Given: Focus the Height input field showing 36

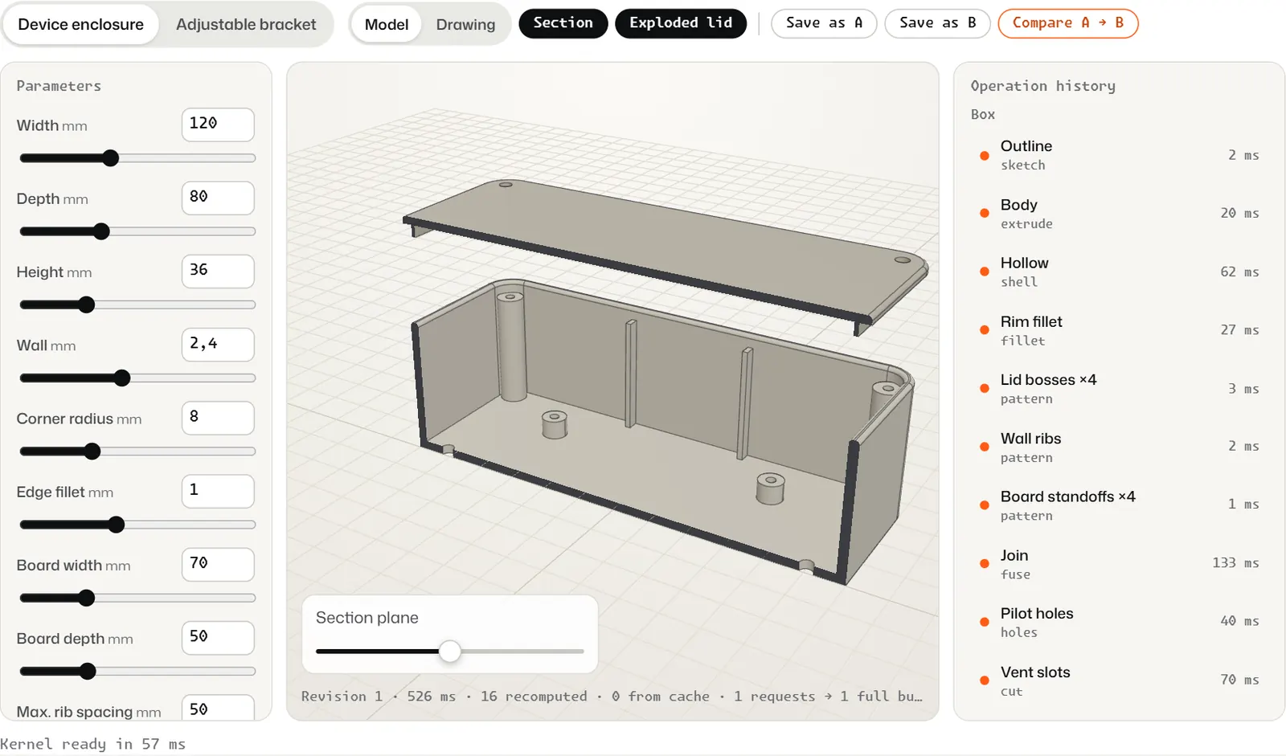Looking at the screenshot, I should coord(218,271).
